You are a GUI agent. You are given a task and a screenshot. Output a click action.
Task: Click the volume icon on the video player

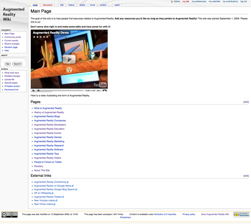click(x=99, y=91)
